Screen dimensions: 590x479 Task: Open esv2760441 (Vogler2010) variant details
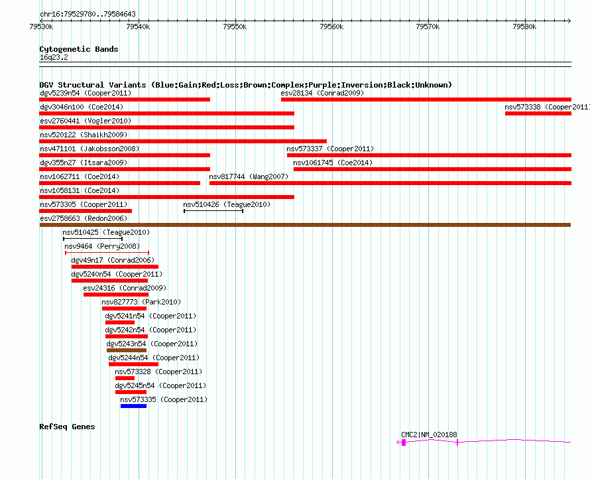86,121
